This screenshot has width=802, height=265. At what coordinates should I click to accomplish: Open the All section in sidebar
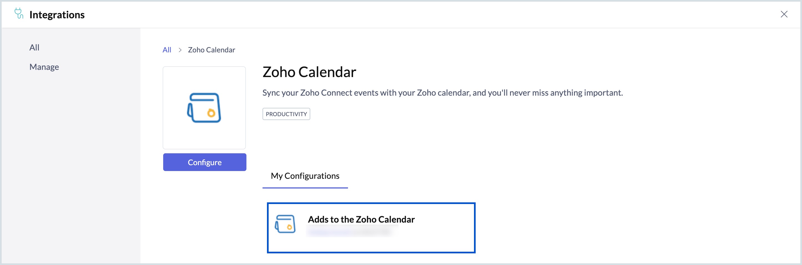(34, 48)
